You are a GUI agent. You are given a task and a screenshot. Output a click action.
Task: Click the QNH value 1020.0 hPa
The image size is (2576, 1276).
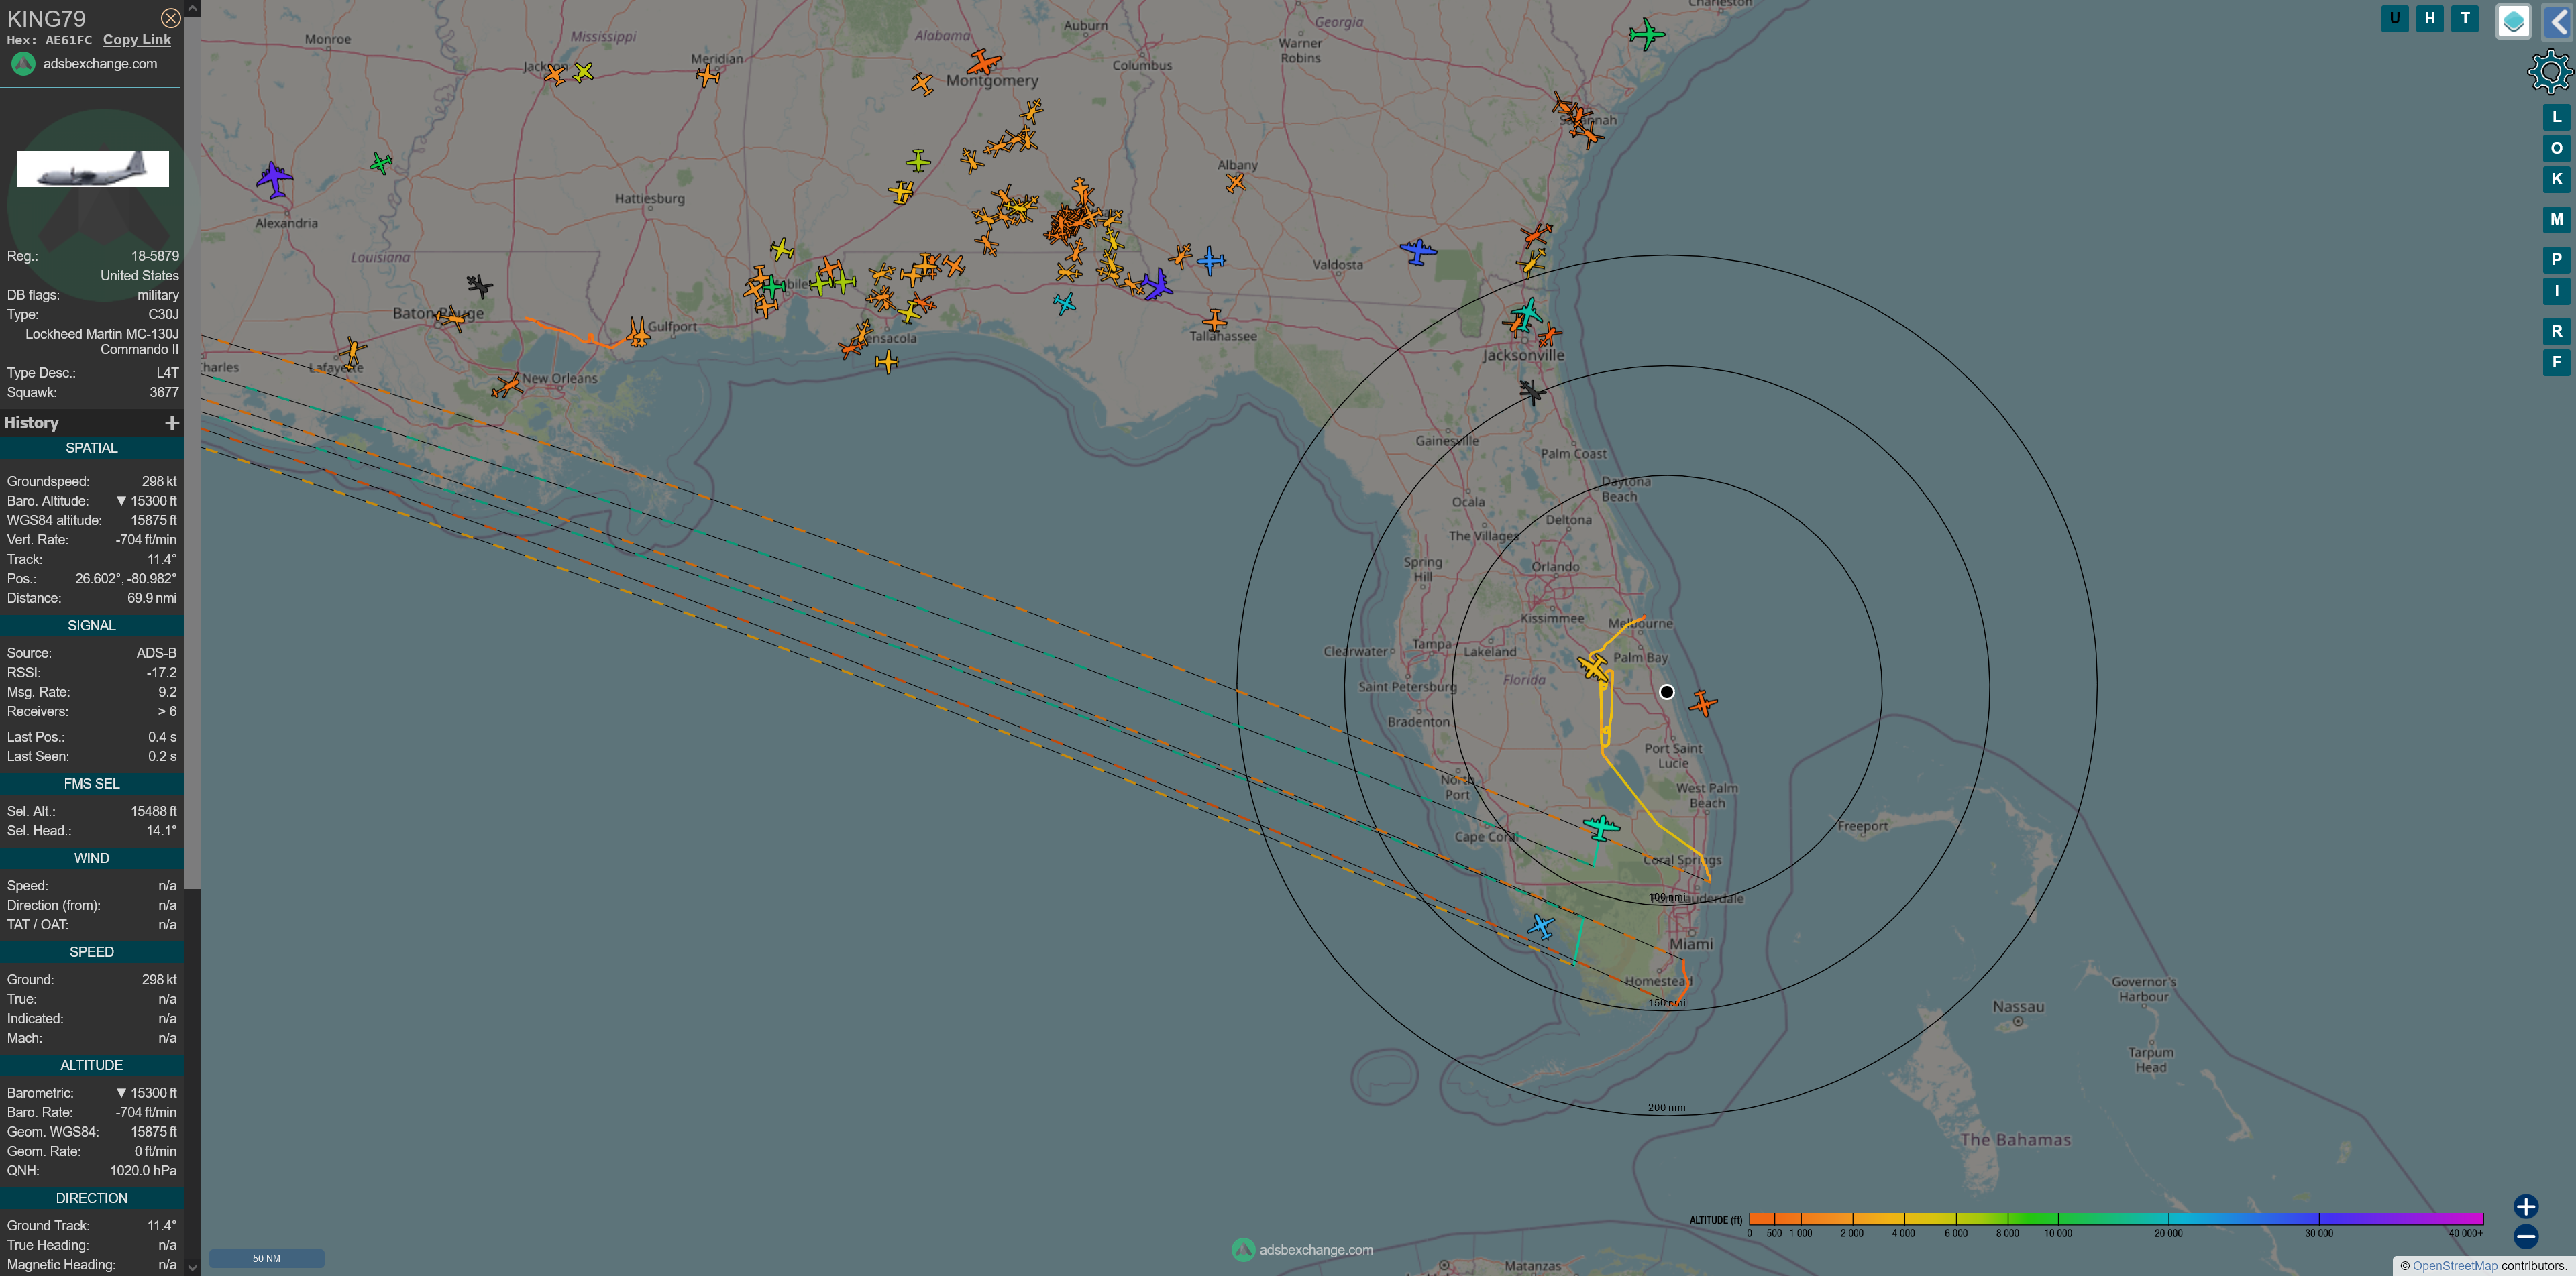pos(143,1171)
